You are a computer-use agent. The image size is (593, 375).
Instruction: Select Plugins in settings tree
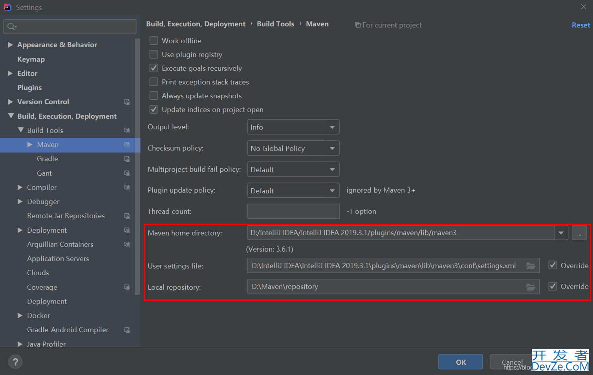pos(29,88)
